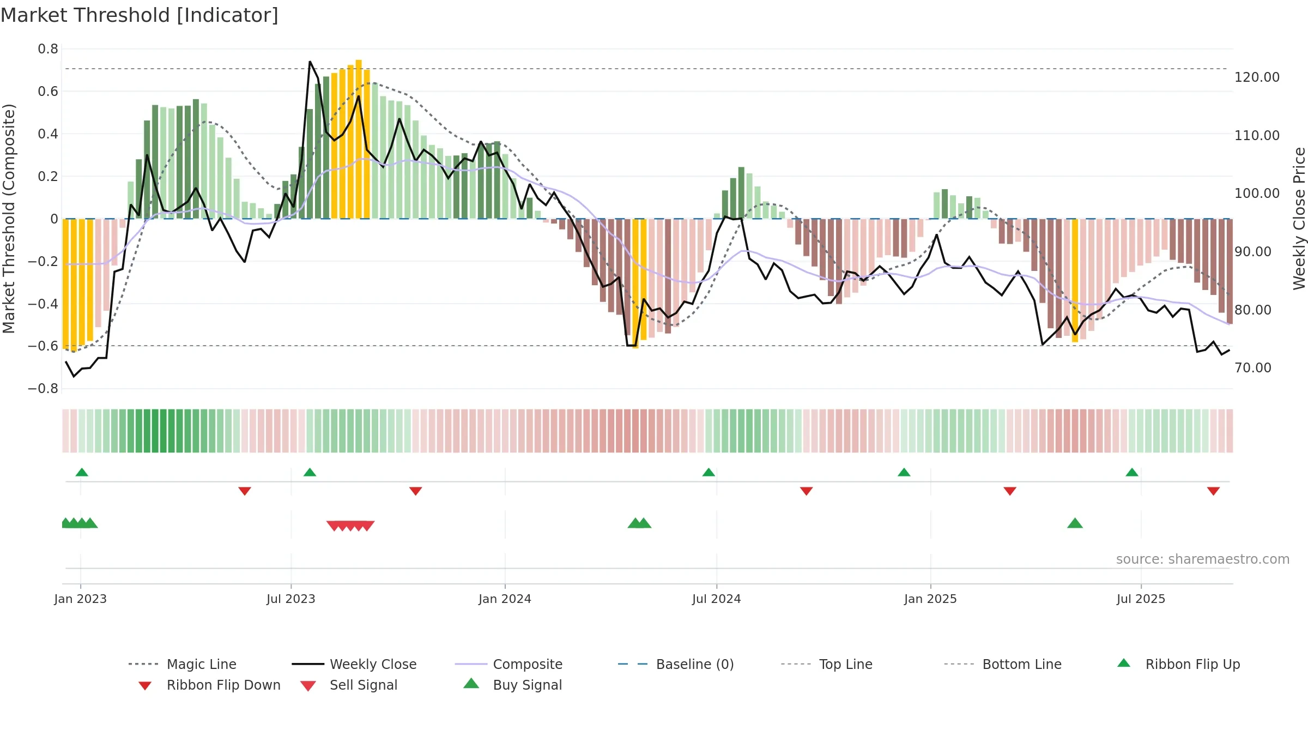Click the Ribbon Flip Down marker before Jul 2023
This screenshot has height=736, width=1308.
click(245, 491)
